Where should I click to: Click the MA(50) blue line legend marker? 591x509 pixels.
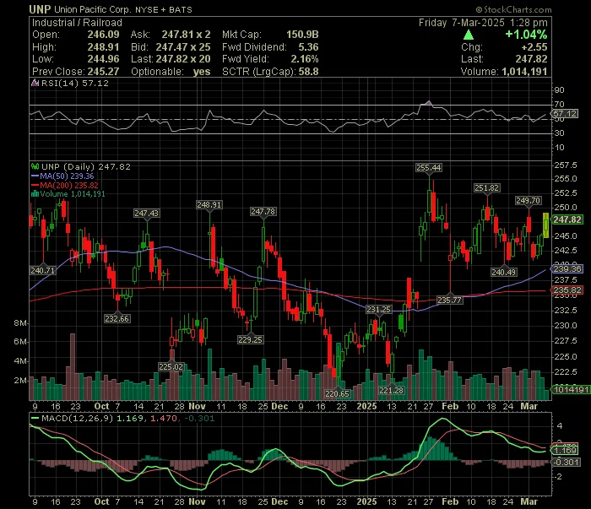[35, 176]
